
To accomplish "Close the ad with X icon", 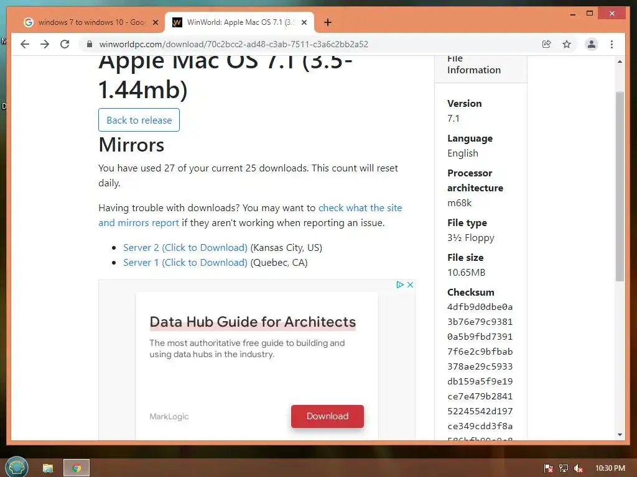I will click(411, 284).
